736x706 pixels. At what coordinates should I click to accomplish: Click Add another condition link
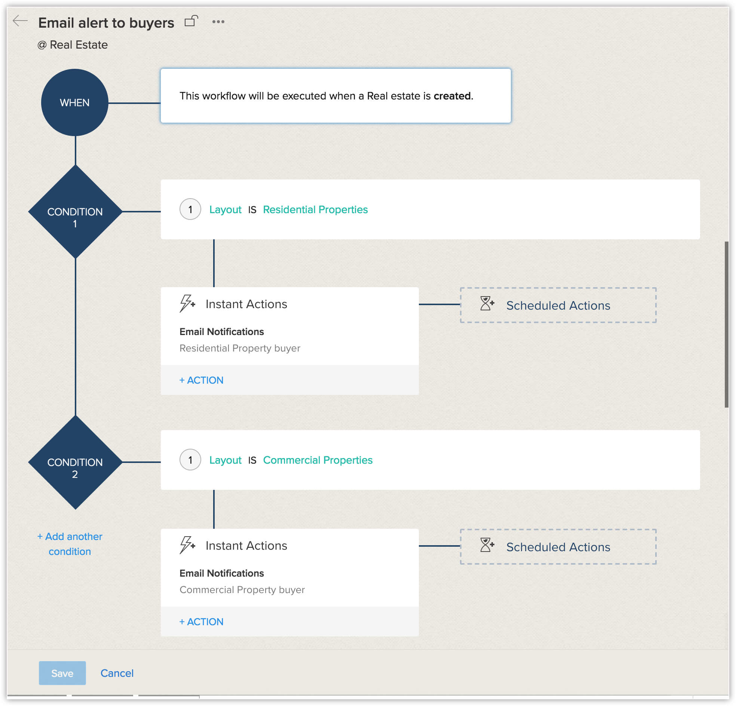click(x=70, y=544)
